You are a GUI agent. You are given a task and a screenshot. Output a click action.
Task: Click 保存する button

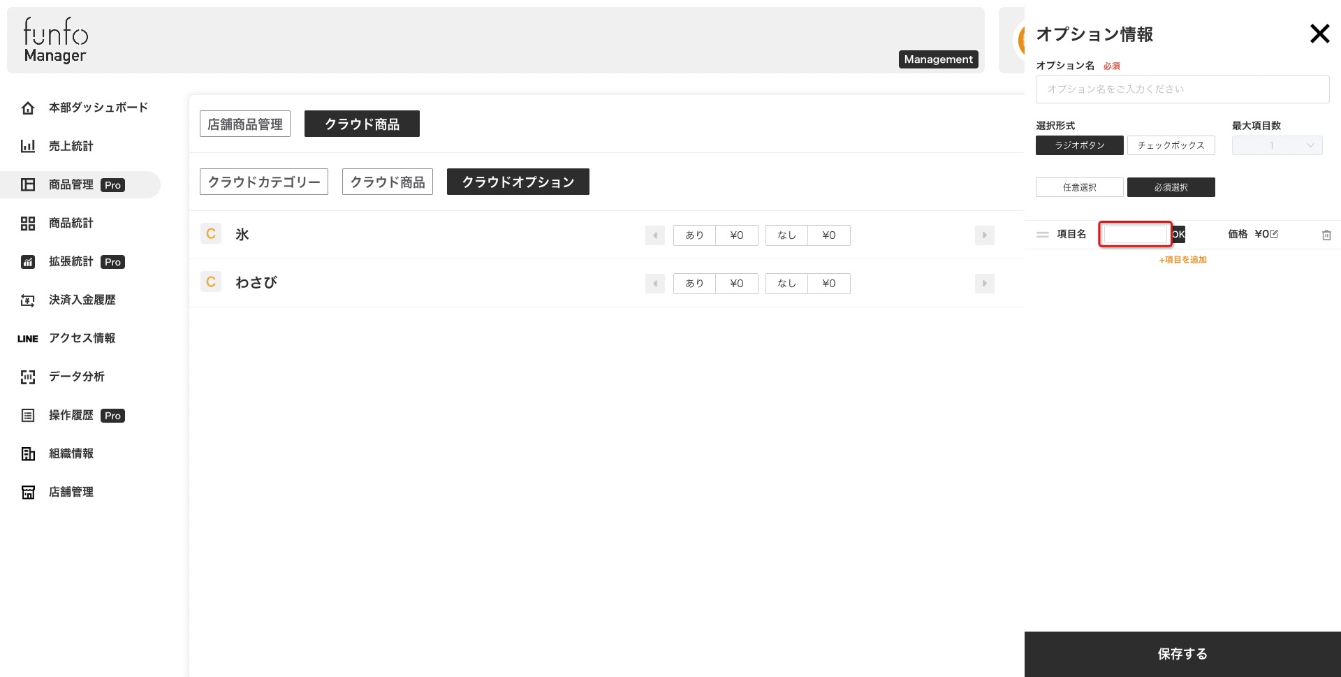point(1182,654)
